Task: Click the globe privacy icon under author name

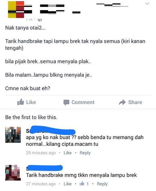Action: [x=40, y=20]
